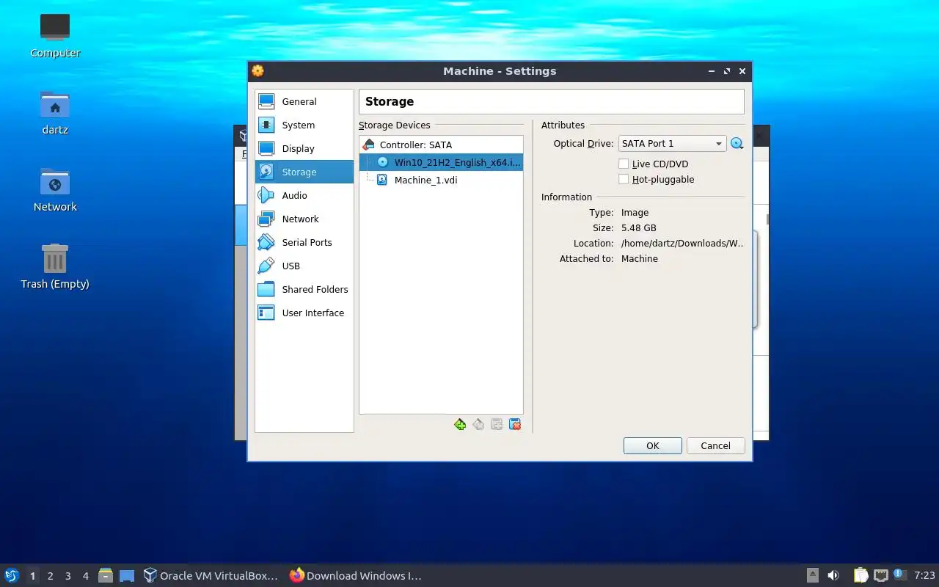This screenshot has height=587, width=939.
Task: Open the USB settings category
Action: [304, 266]
